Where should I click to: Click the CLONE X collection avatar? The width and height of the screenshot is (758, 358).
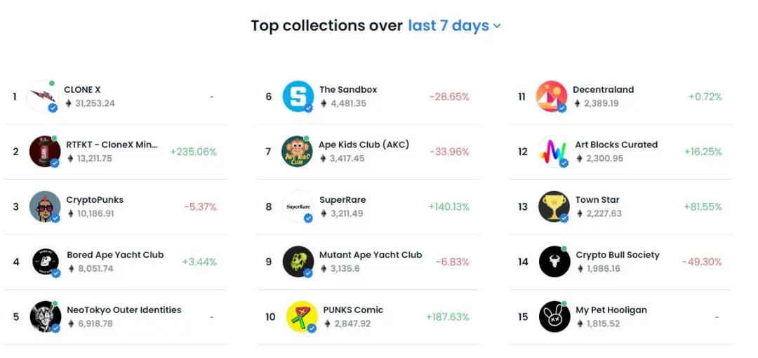[x=42, y=96]
